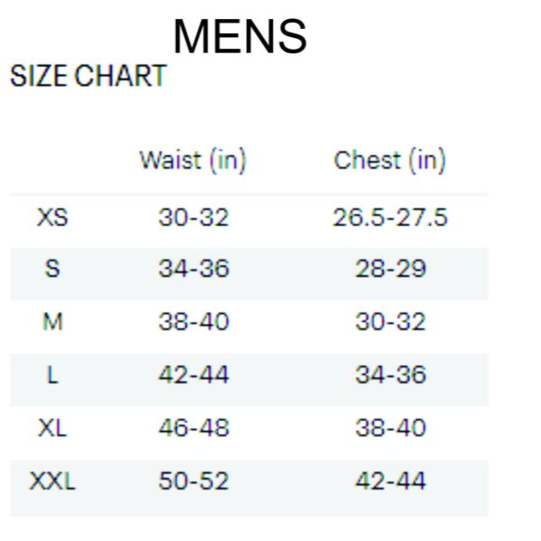Click the SIZE CHART heading
Viewport: 541px width, 541px height.
pyautogui.click(x=88, y=77)
